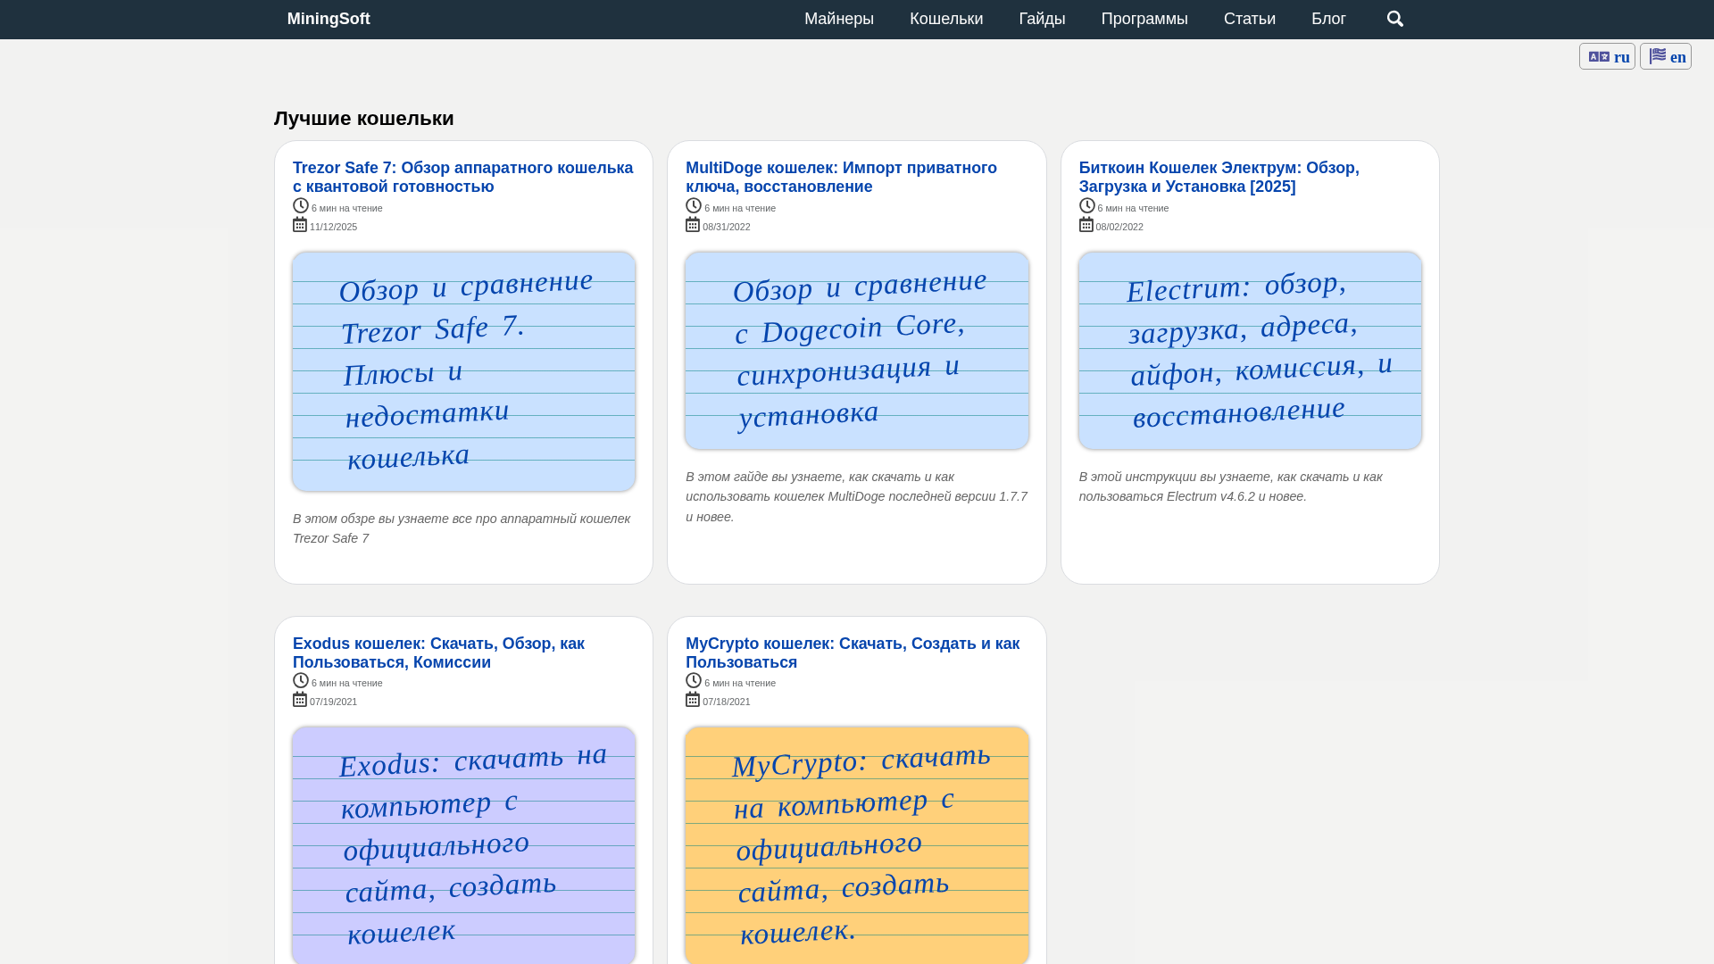Screen dimensions: 1714x964
Task: Open the search magnifier icon in navbar
Action: 1395,19
